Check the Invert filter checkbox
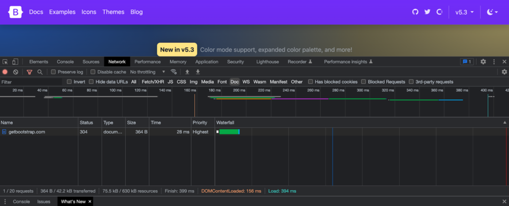 (69, 82)
